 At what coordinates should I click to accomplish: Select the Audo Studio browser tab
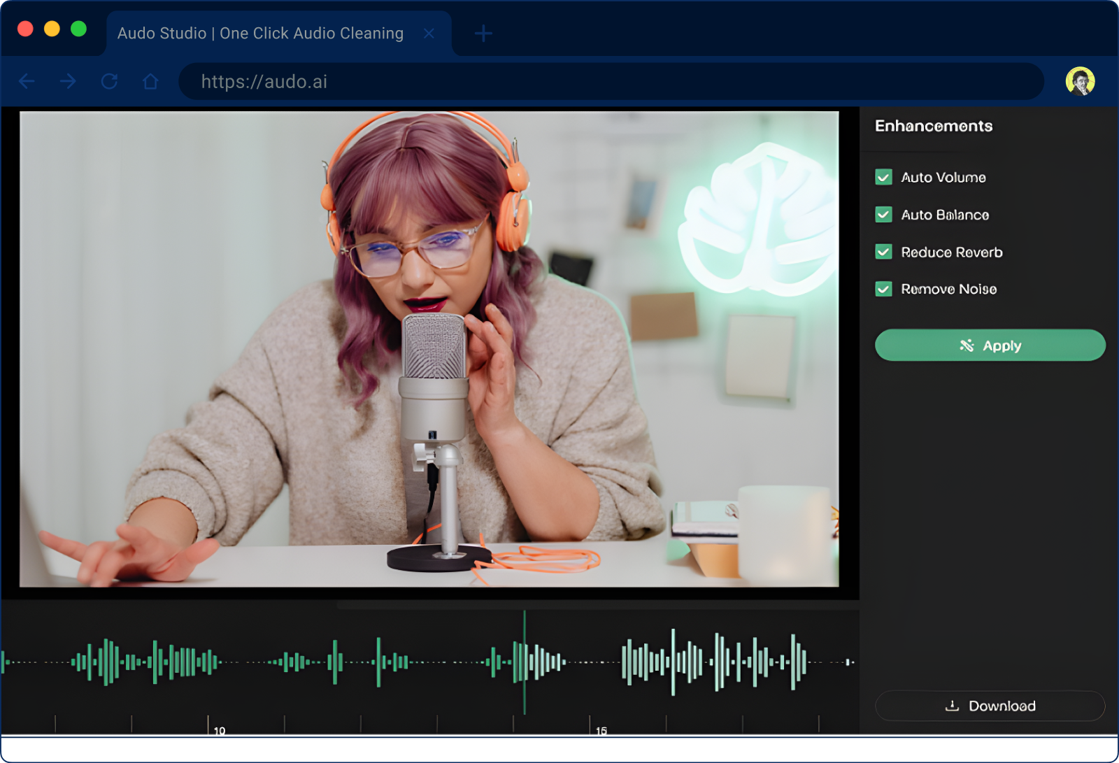click(259, 33)
